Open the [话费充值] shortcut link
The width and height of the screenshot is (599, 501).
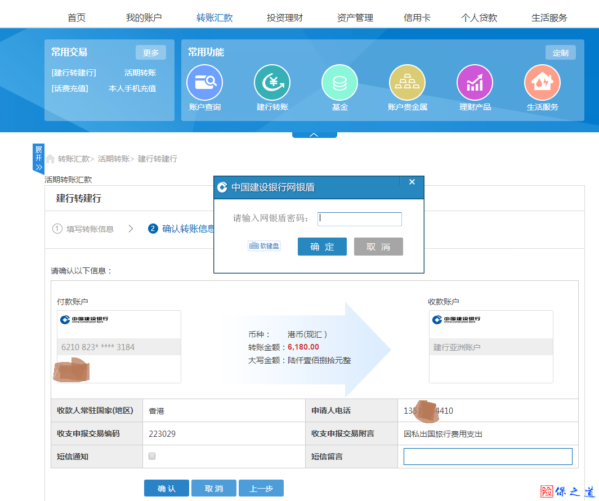tap(70, 88)
